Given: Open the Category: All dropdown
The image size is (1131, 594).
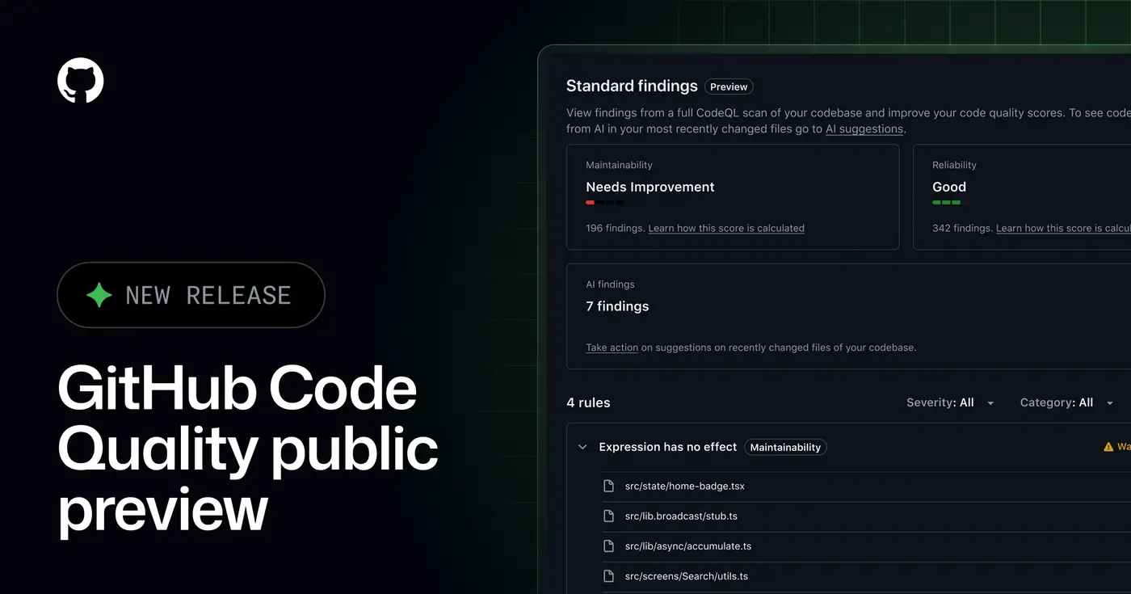Looking at the screenshot, I should coord(1066,402).
